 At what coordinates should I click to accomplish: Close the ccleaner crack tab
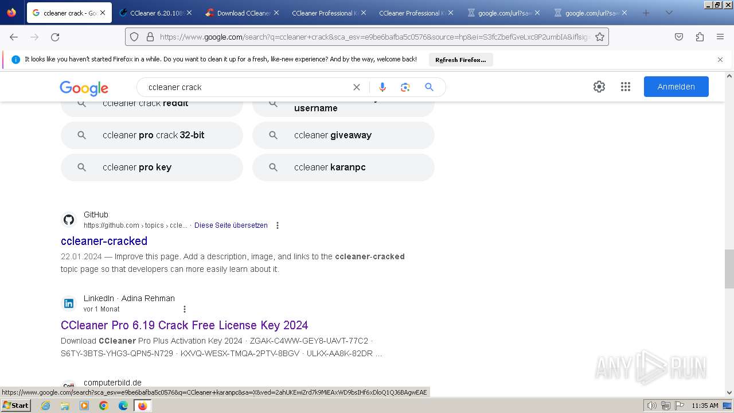pyautogui.click(x=103, y=13)
